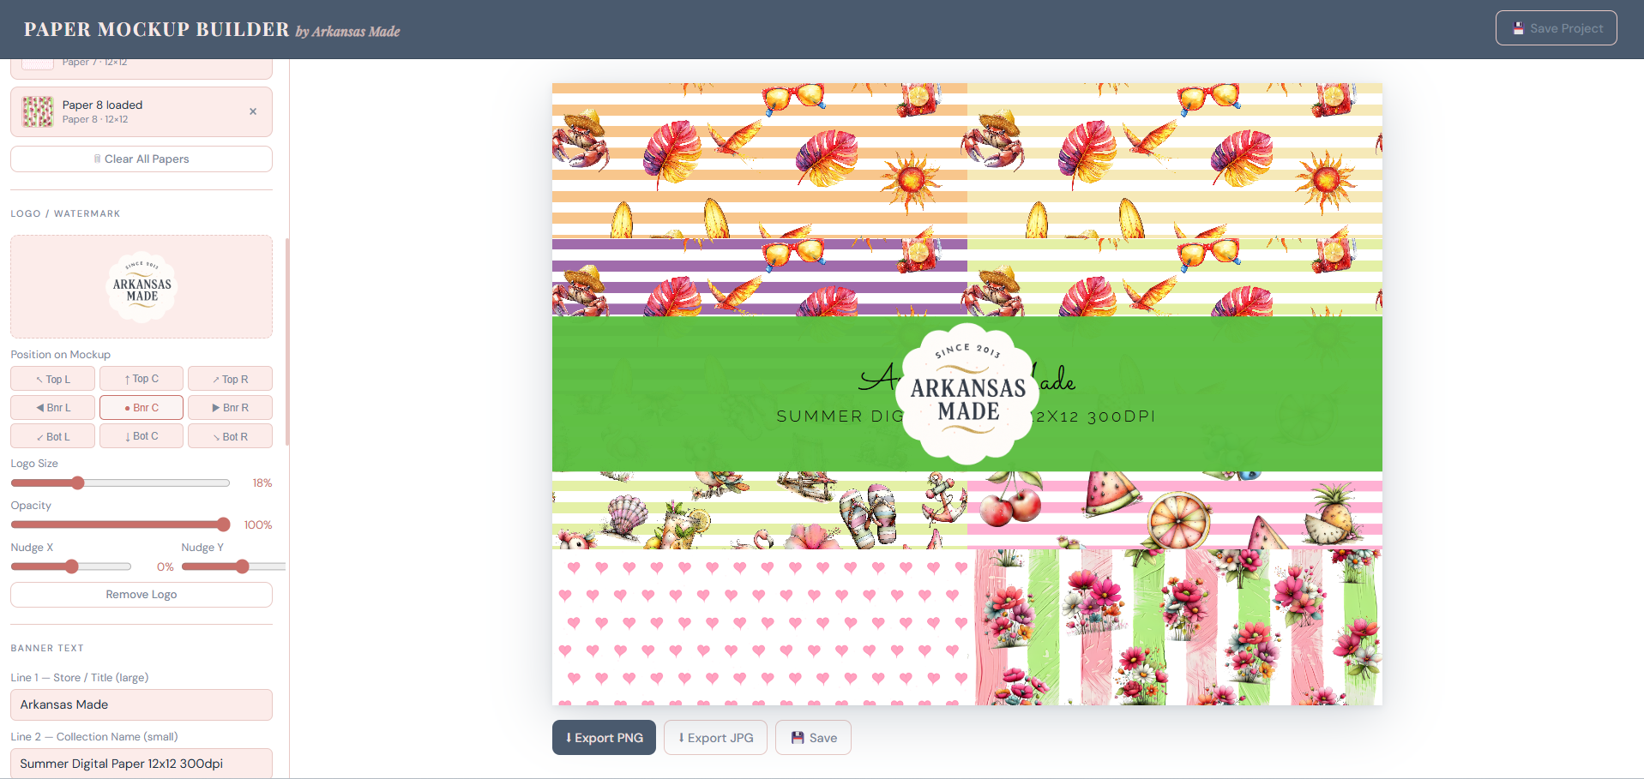Click Save button below the mockup
The image size is (1644, 779).
[813, 738]
